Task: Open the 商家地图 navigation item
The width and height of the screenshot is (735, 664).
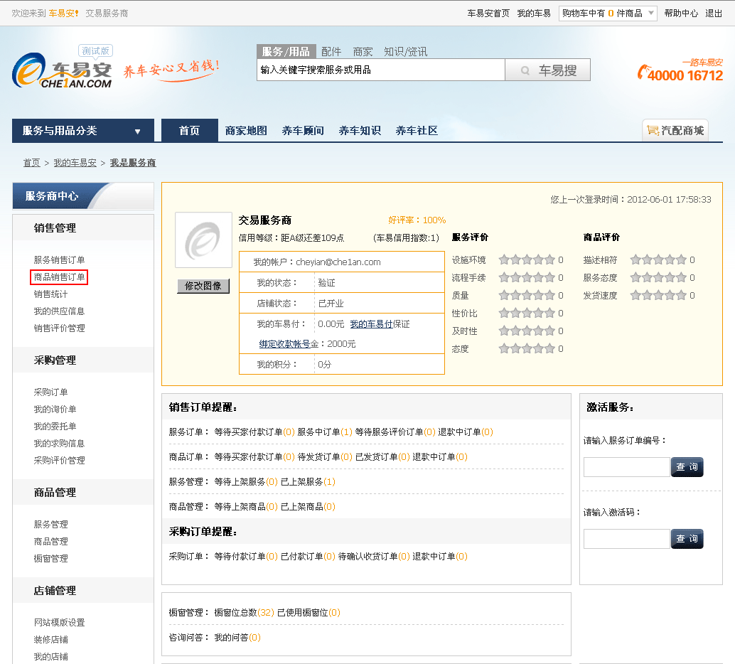Action: [246, 130]
